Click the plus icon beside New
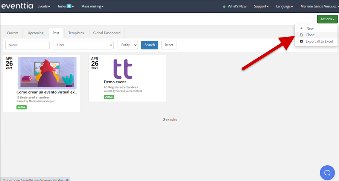Viewport: 339px width, 181px height. click(301, 28)
